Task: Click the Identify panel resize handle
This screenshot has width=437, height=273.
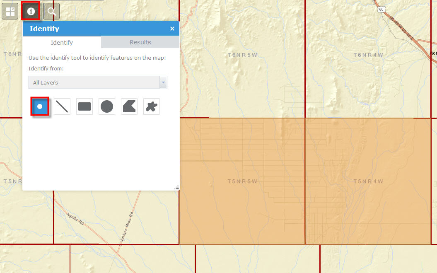Action: click(177, 188)
